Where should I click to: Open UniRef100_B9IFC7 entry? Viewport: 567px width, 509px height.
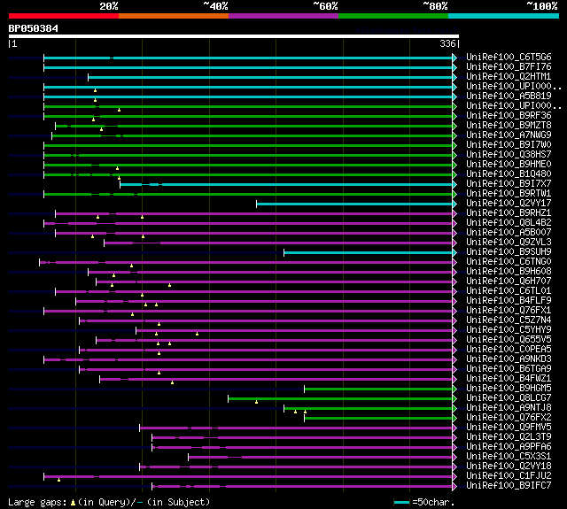click(509, 486)
